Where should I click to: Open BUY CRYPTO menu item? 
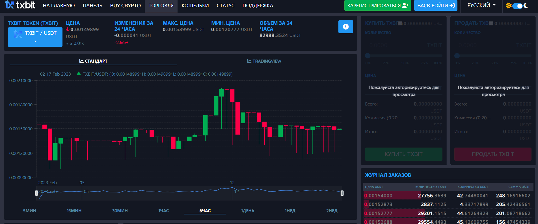click(x=125, y=6)
